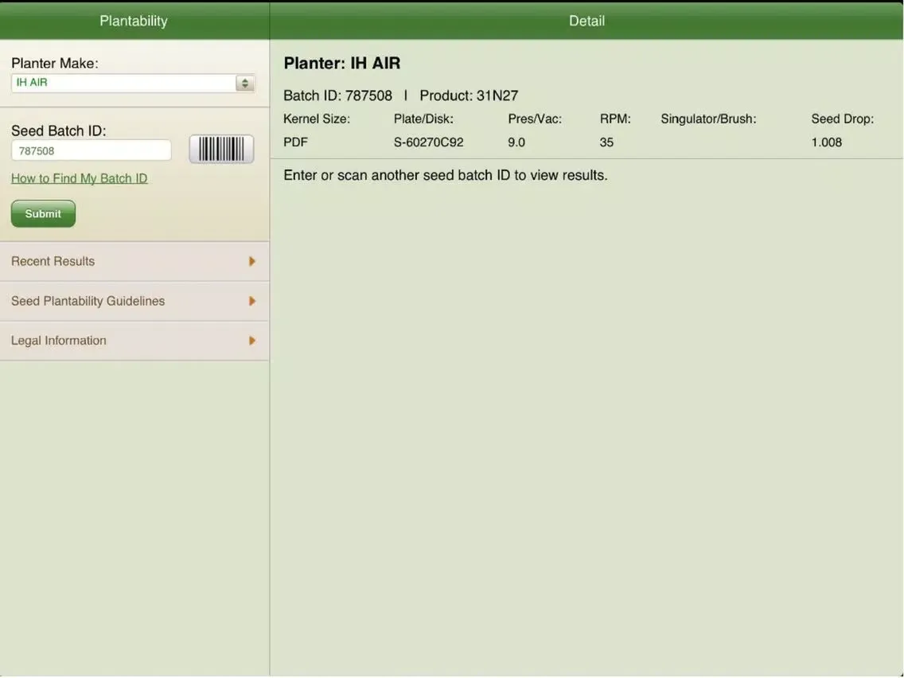The width and height of the screenshot is (904, 678).
Task: Click the Pres/Vac value 9.0
Action: point(516,142)
